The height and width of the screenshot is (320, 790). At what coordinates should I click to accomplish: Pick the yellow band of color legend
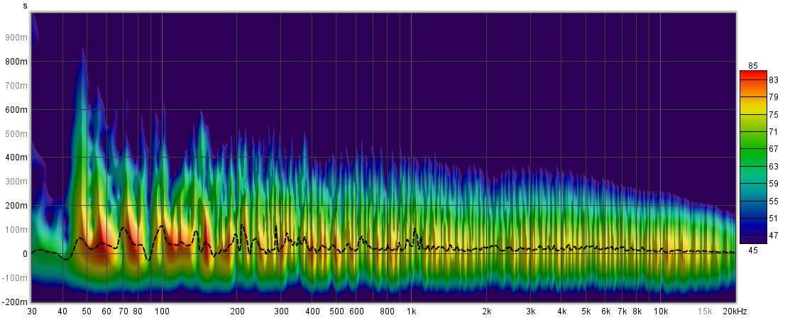(753, 114)
